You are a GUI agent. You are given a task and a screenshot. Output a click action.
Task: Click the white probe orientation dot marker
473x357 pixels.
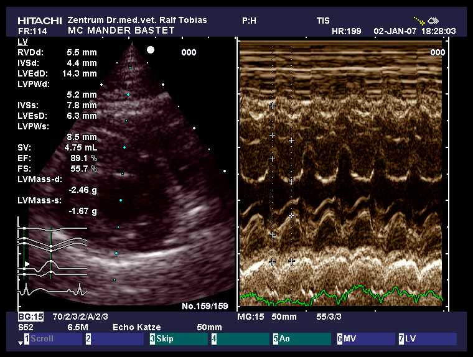coord(150,49)
